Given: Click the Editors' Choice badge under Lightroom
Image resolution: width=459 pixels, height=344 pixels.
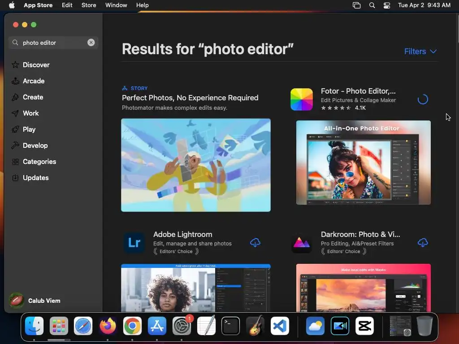Looking at the screenshot, I should (176, 251).
